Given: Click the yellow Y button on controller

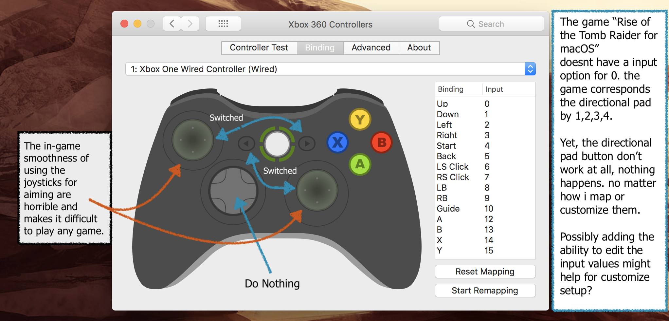Looking at the screenshot, I should pyautogui.click(x=360, y=120).
